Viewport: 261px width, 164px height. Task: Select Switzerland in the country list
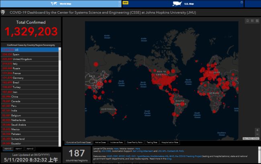(x=30, y=139)
